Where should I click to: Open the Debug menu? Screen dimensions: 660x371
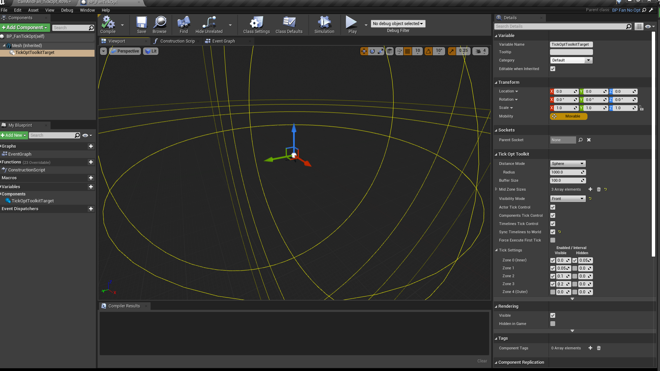(x=67, y=10)
